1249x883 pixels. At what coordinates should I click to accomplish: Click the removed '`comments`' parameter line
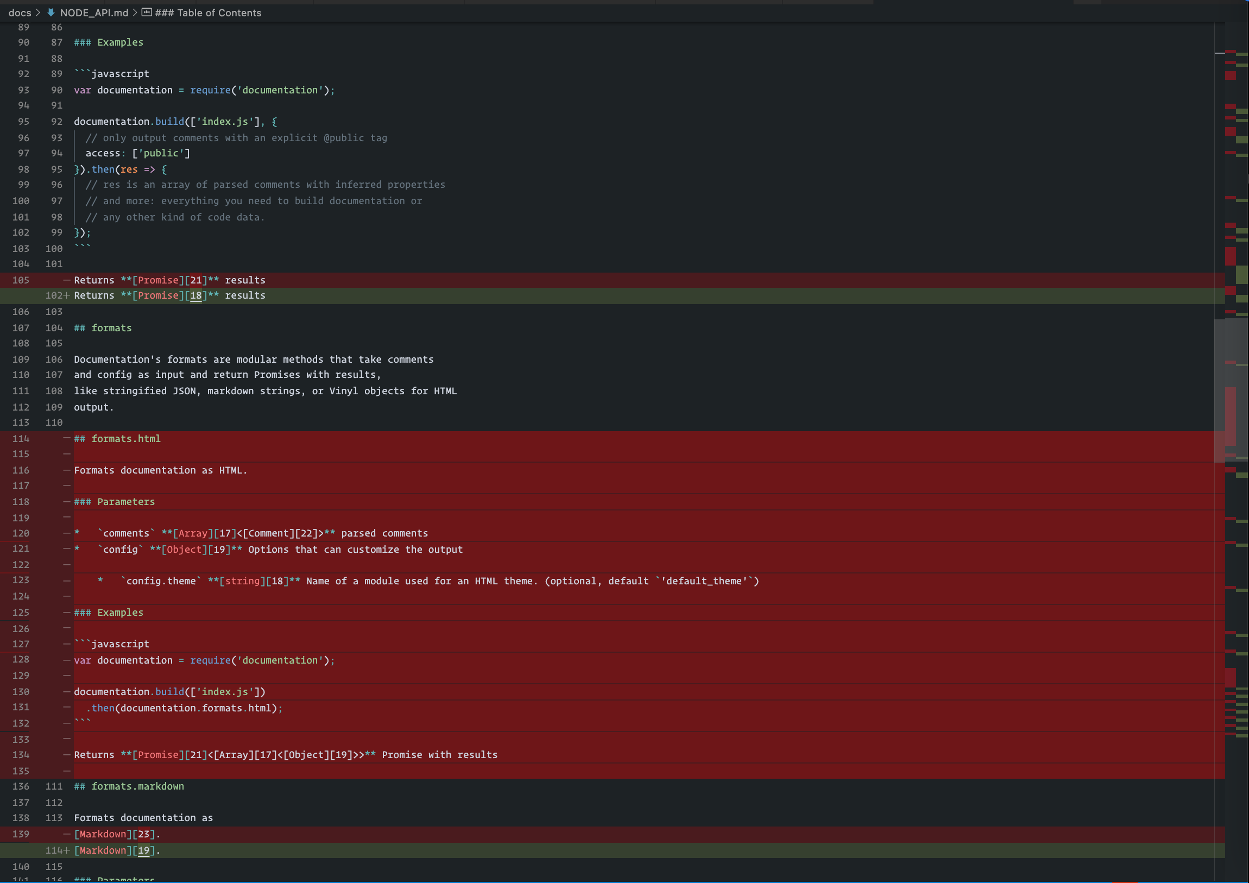(x=251, y=534)
